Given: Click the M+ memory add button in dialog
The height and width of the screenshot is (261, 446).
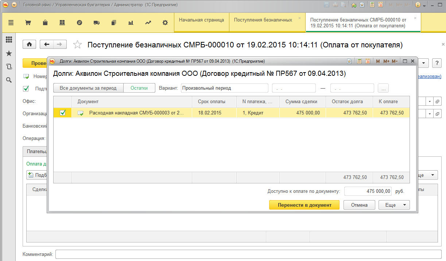Looking at the screenshot, I should pos(386,61).
